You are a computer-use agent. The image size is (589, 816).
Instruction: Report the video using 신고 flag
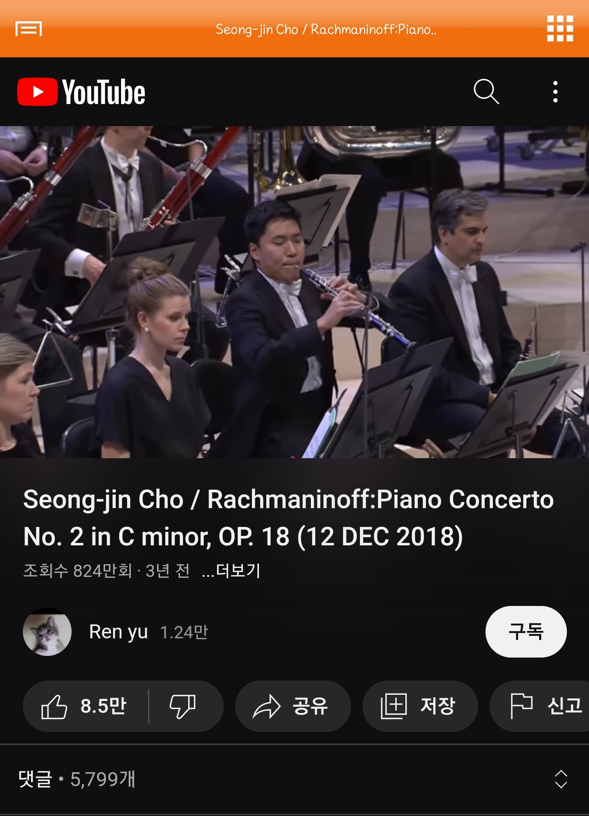click(540, 706)
